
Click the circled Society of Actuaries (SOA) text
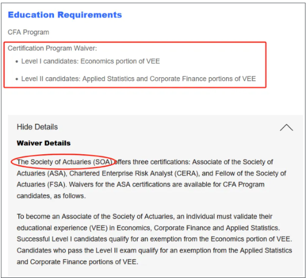[64, 162]
